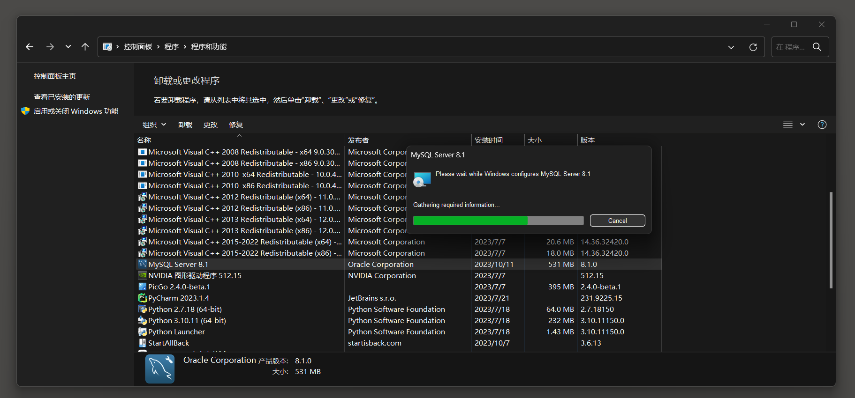Select '231.9225.15' version cell
The image size is (855, 398).
(x=601, y=298)
